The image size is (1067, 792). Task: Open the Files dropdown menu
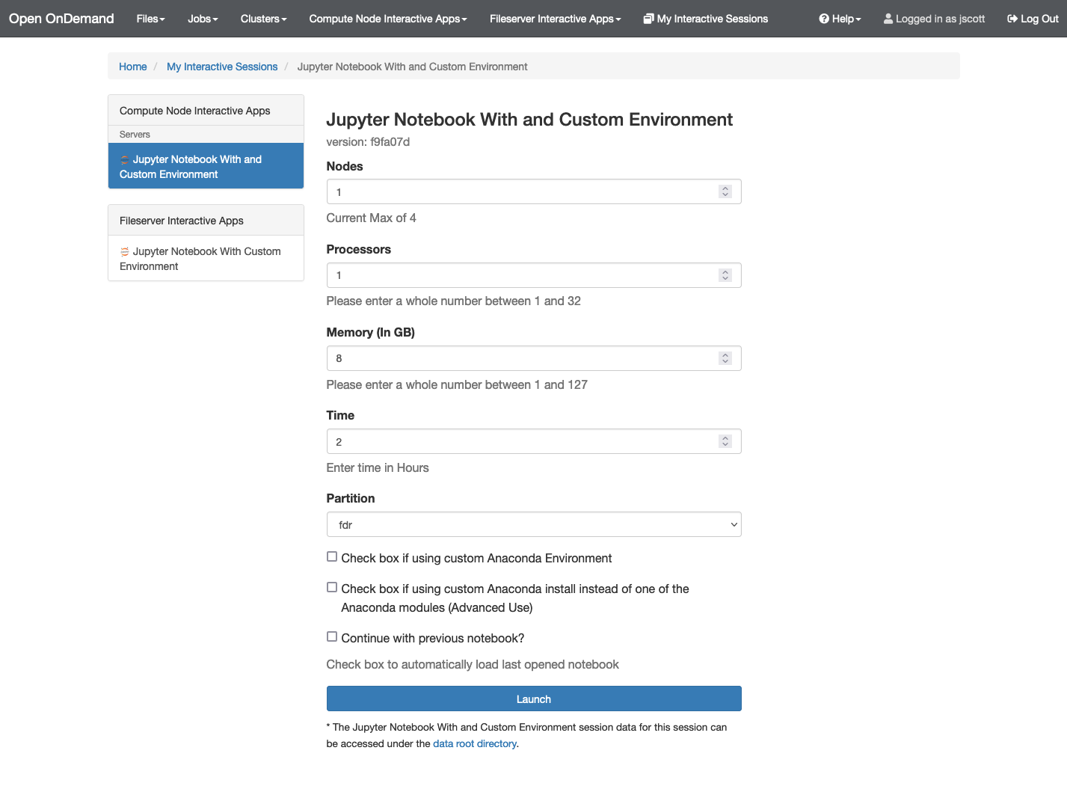tap(151, 19)
